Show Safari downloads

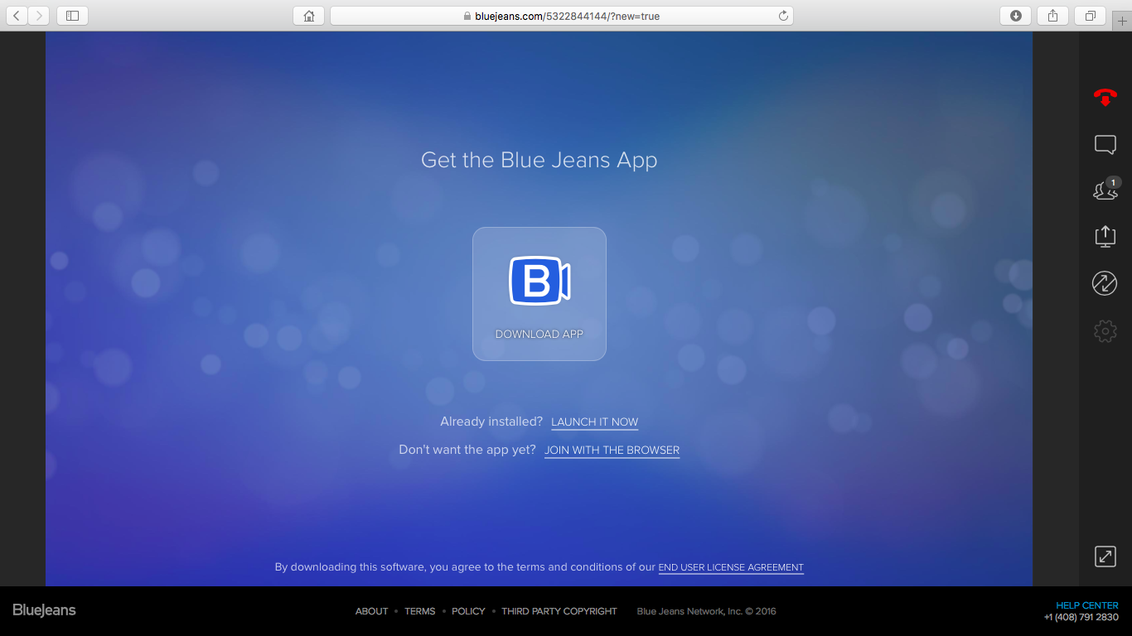pos(1016,16)
